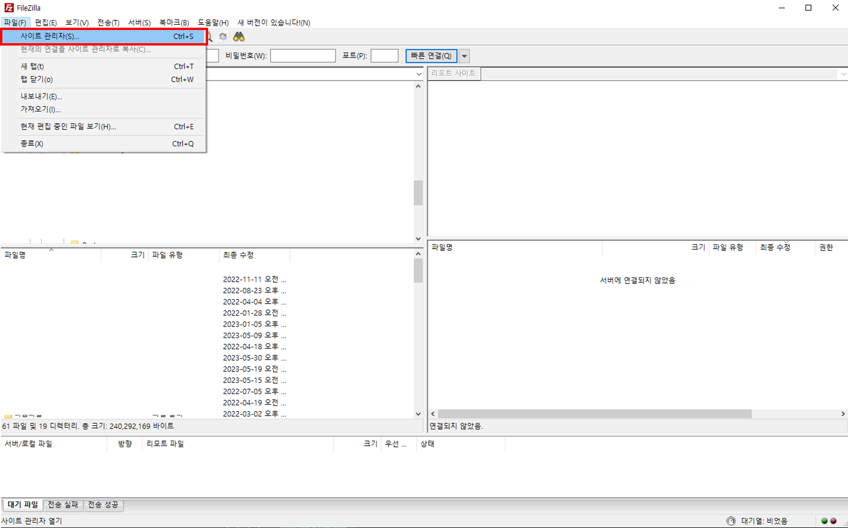Click the binoculars file search icon
The image size is (848, 528).
tap(239, 37)
